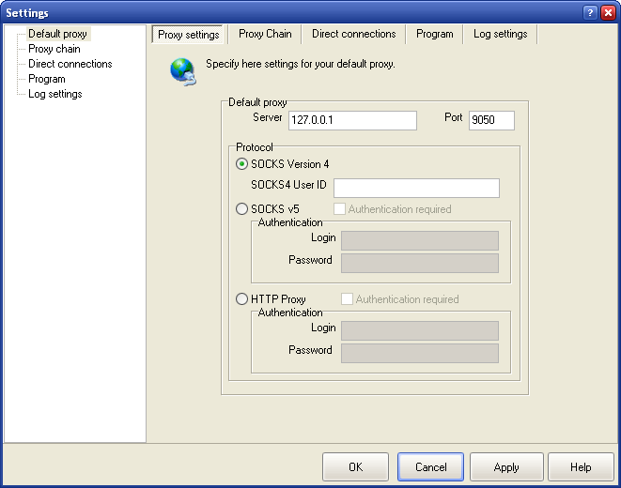Click Default proxy in the tree
Viewport: 621px width, 488px height.
pos(57,34)
